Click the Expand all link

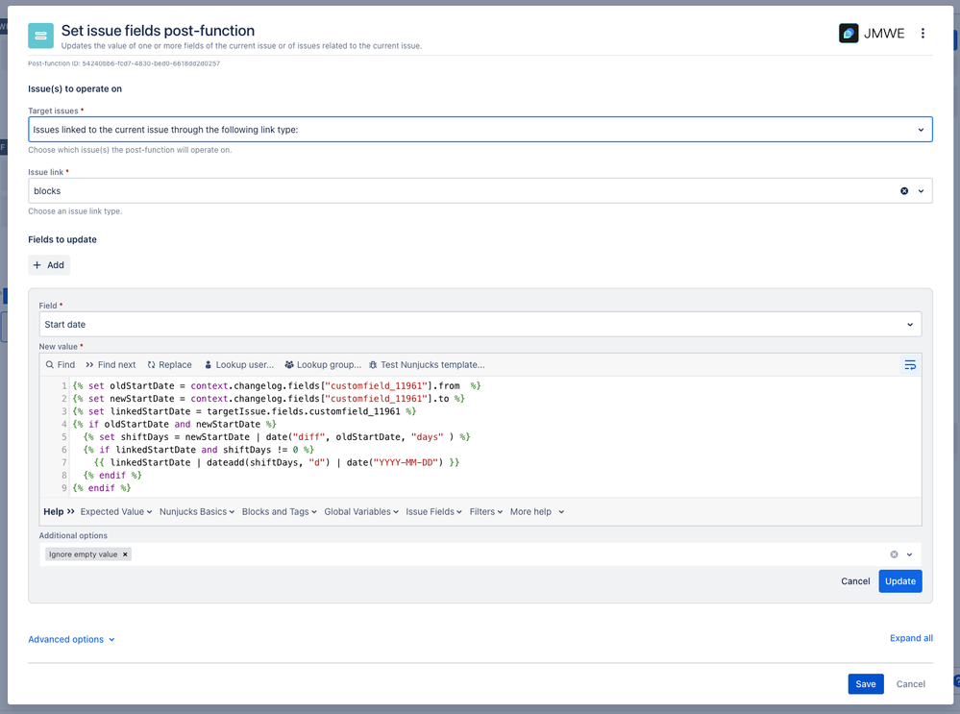[911, 638]
